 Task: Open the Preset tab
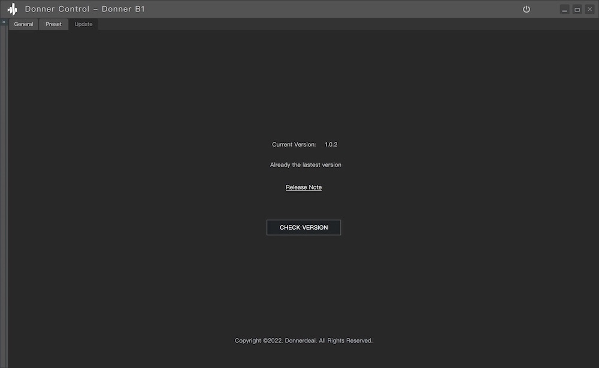pos(53,24)
